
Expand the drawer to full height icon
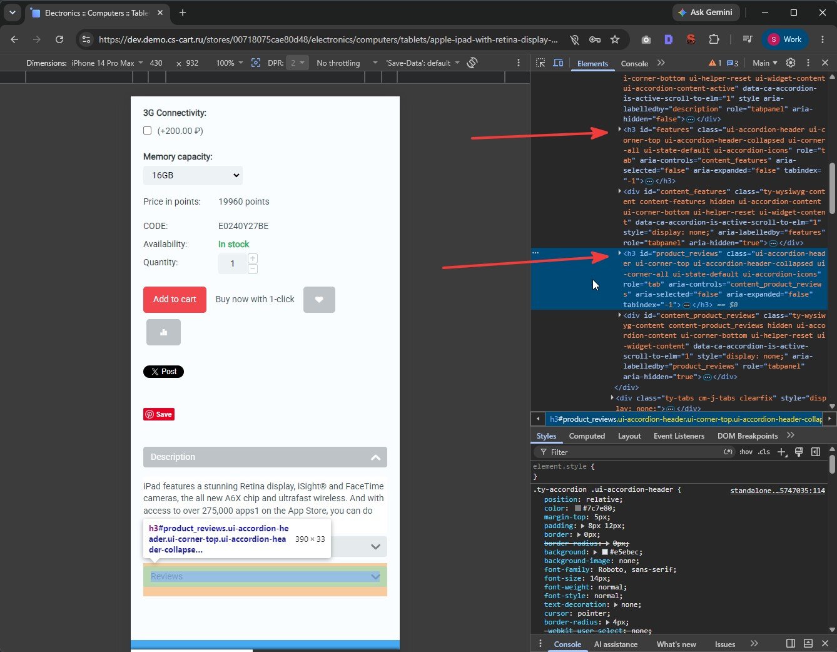[808, 644]
